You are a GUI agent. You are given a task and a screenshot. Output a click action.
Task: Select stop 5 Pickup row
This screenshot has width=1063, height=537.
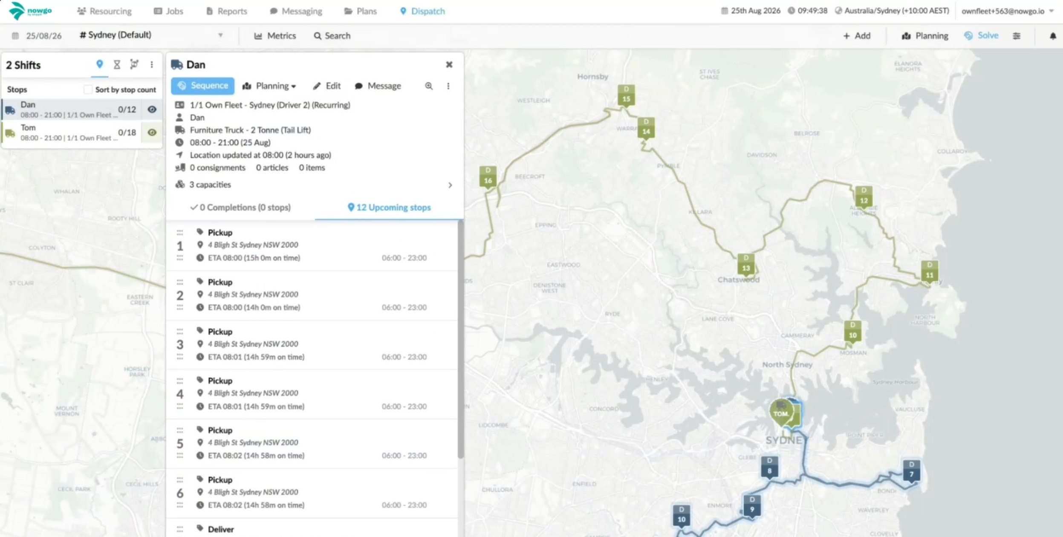click(312, 443)
